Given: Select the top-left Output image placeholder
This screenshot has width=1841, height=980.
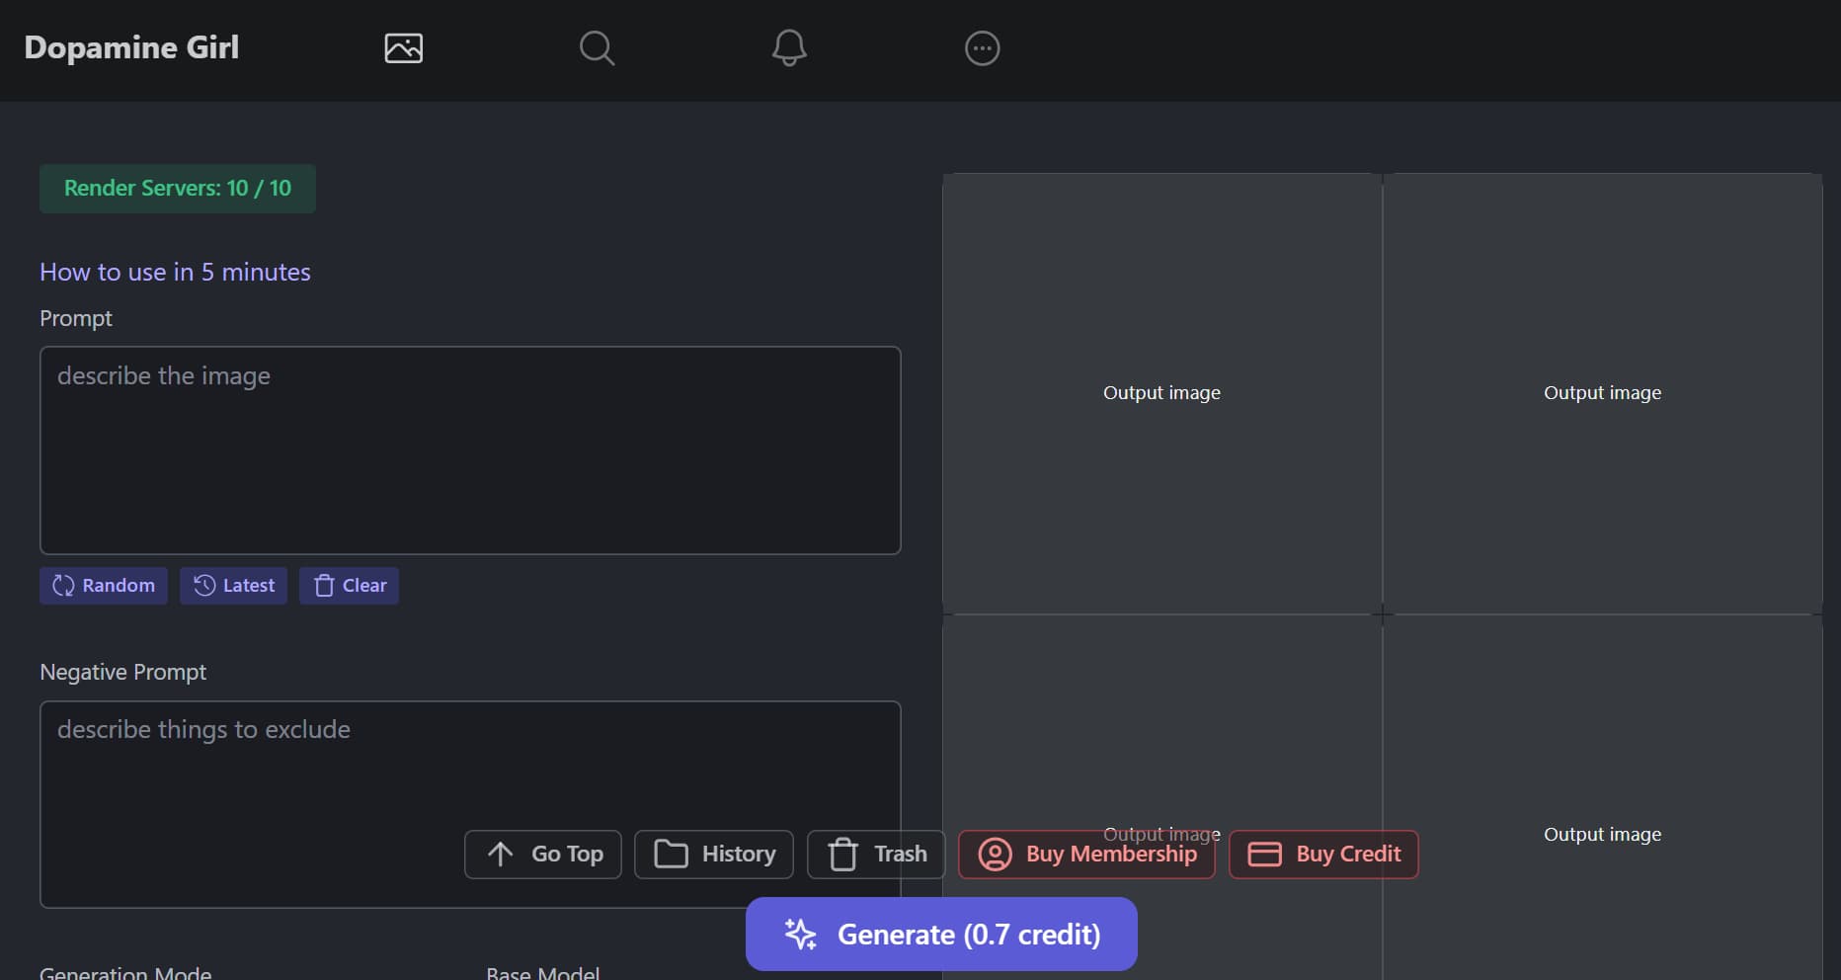Looking at the screenshot, I should (x=1161, y=393).
